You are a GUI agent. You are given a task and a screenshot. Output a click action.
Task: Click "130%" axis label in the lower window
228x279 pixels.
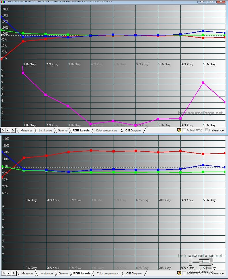coord(5,146)
